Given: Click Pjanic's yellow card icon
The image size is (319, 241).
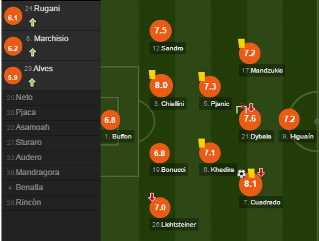Looking at the screenshot, I should [x=202, y=77].
